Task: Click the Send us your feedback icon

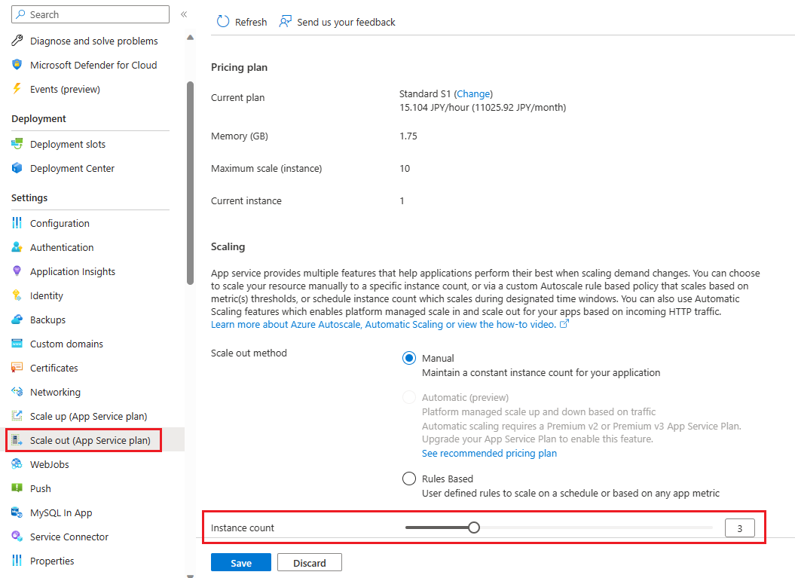Action: (285, 22)
